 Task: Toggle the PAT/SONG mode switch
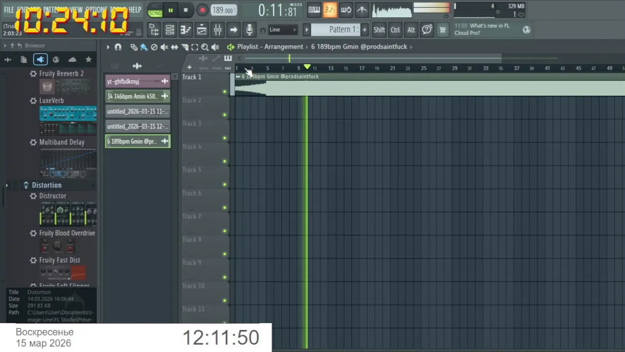(155, 10)
